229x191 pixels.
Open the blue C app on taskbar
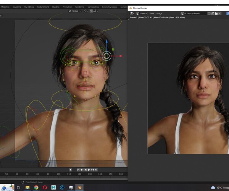pyautogui.click(x=62, y=187)
